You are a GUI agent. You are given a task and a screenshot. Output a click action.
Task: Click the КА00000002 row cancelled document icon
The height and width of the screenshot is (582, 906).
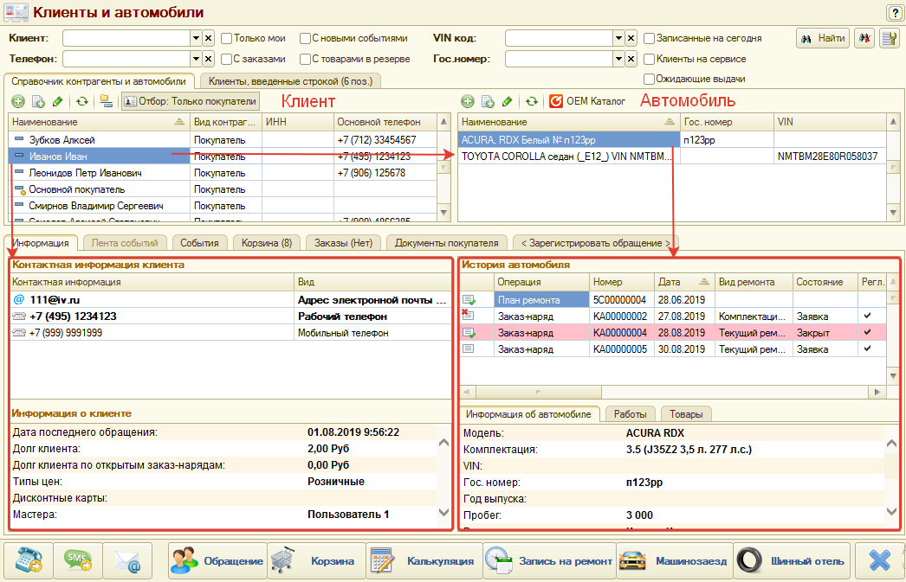[468, 315]
